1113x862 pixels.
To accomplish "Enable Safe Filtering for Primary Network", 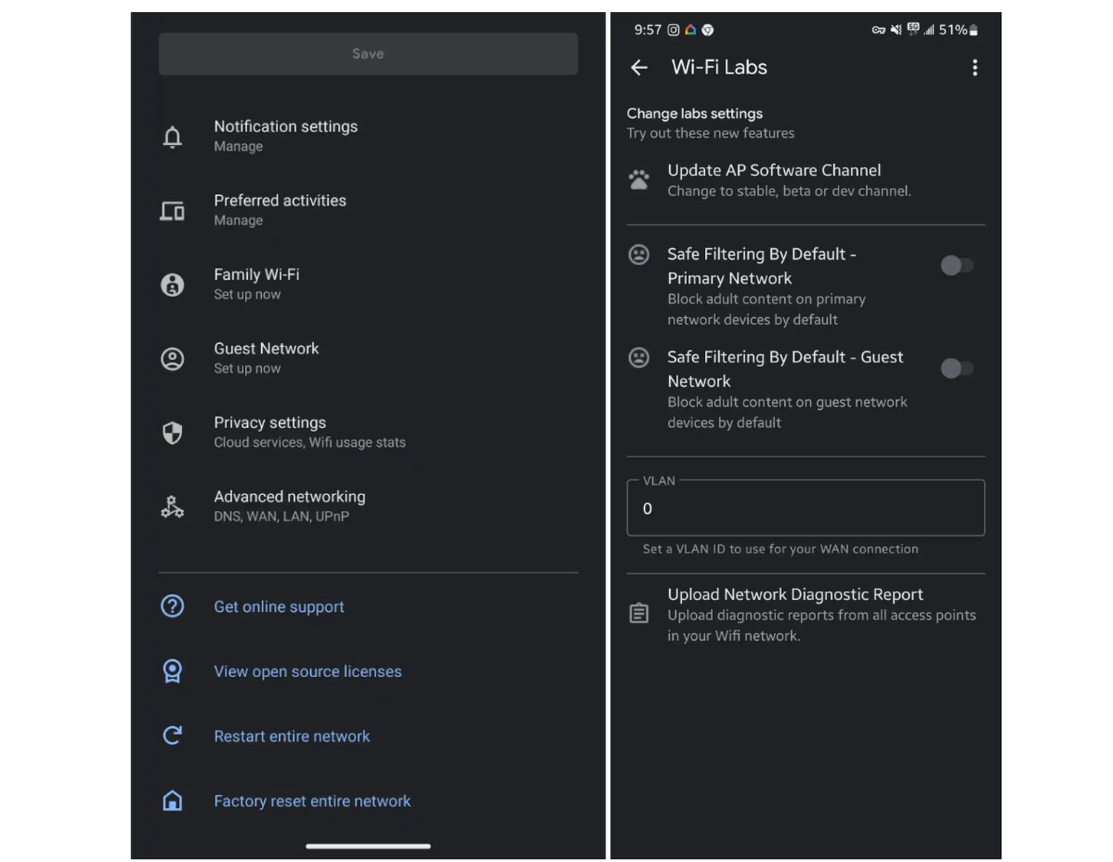I will tap(956, 265).
